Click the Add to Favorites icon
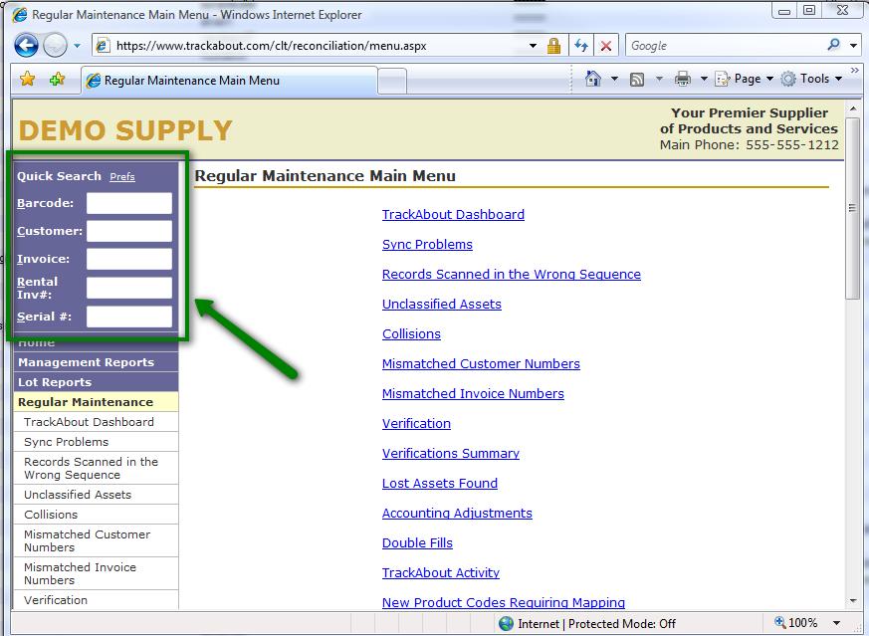The width and height of the screenshot is (869, 636). pyautogui.click(x=57, y=80)
